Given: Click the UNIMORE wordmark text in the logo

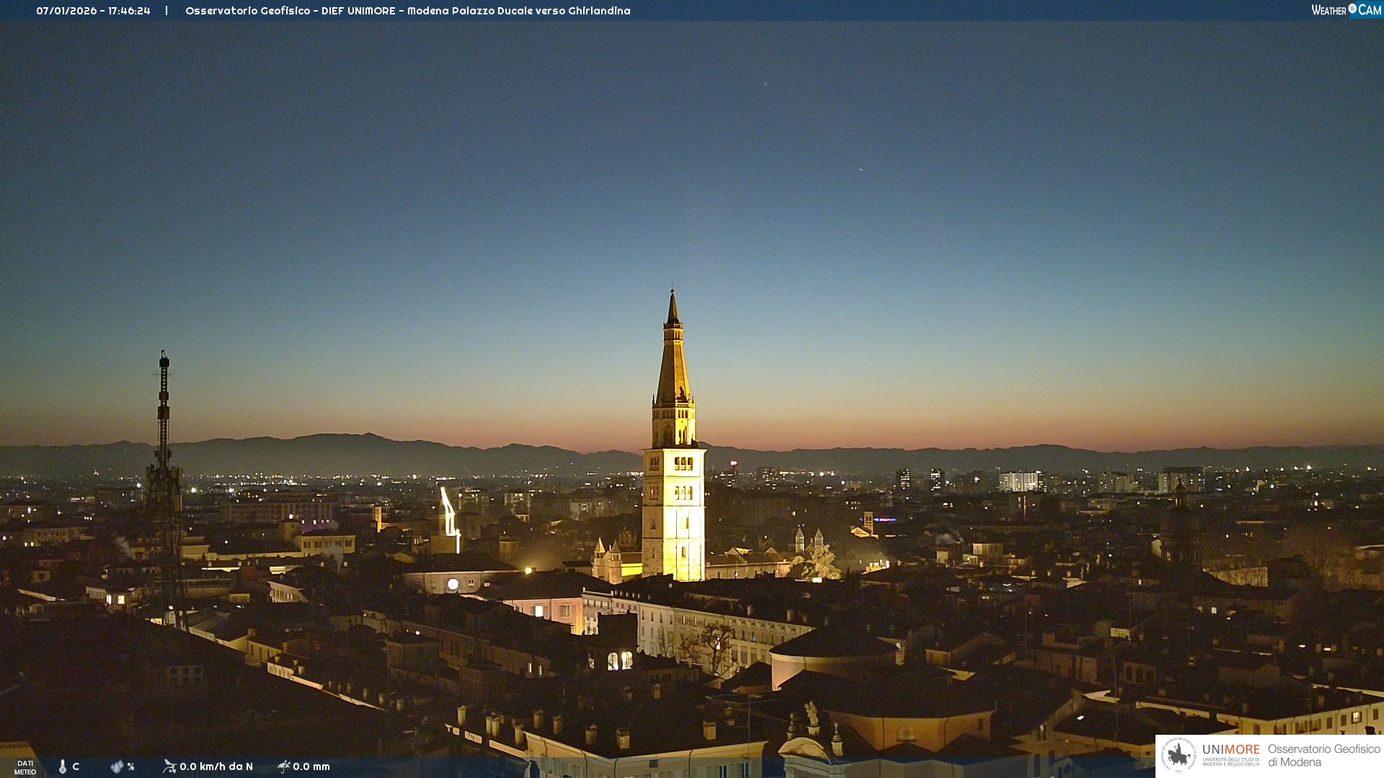Looking at the screenshot, I should click(x=1230, y=750).
